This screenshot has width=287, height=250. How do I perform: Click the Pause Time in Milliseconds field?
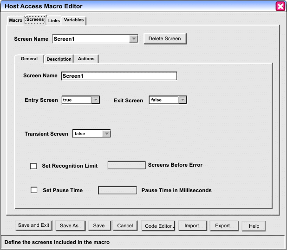117,190
